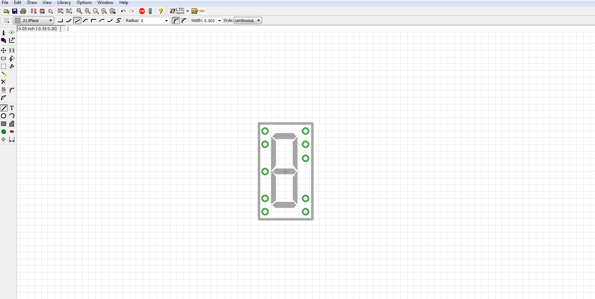This screenshot has height=299, width=595.
Task: Open the Library menu
Action: click(64, 3)
